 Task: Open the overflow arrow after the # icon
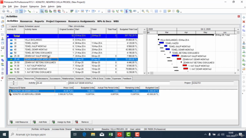[102, 12]
